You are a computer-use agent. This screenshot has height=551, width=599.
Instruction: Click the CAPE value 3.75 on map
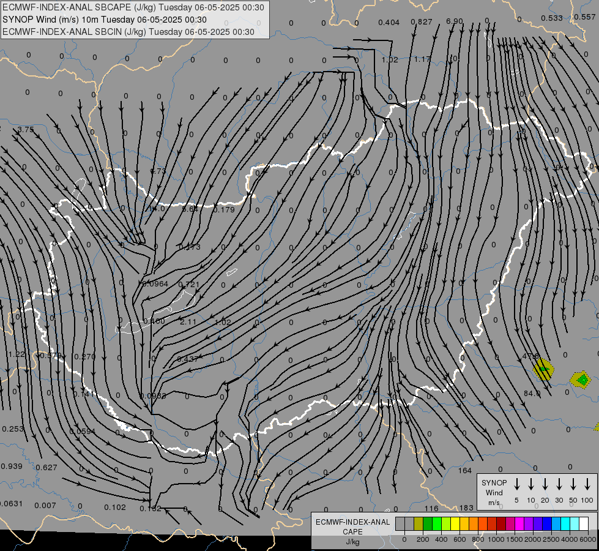[26, 130]
